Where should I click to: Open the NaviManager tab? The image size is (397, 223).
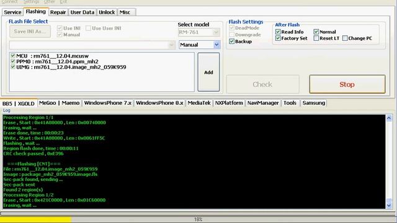coord(263,103)
